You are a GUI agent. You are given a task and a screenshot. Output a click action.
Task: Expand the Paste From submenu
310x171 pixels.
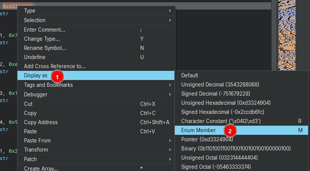point(37,141)
